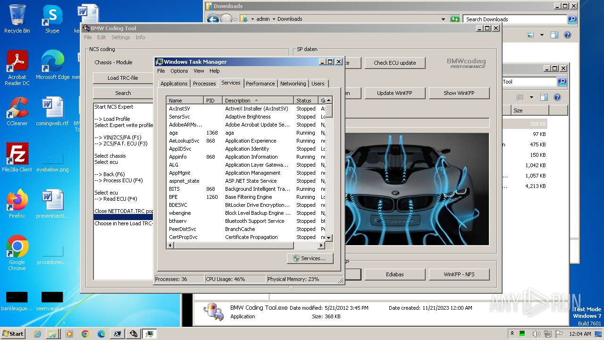Click the Start button
Image resolution: width=604 pixels, height=340 pixels.
click(13, 334)
